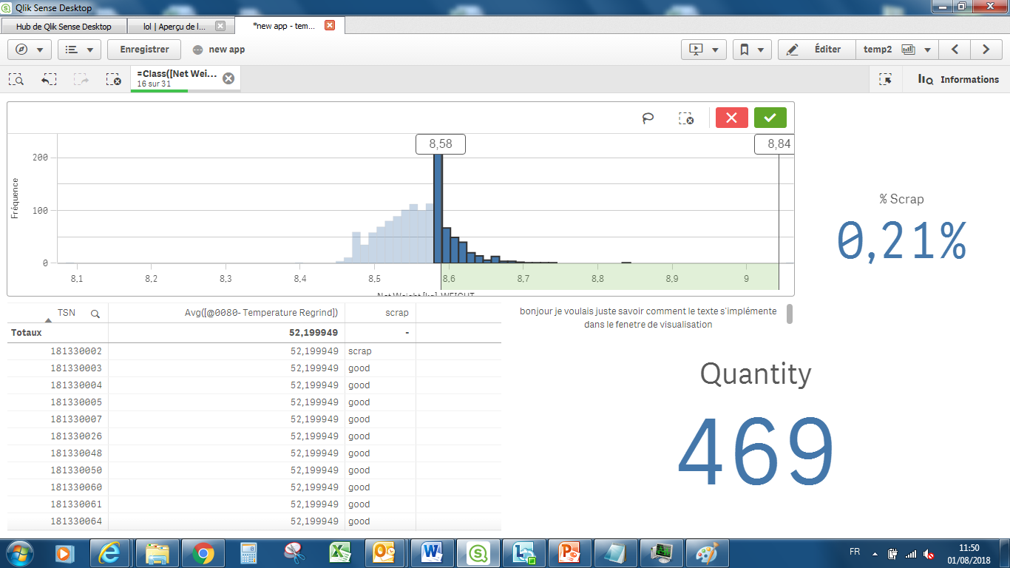Open the bookmarks dropdown
Screen dimensions: 1010x568
pyautogui.click(x=753, y=50)
